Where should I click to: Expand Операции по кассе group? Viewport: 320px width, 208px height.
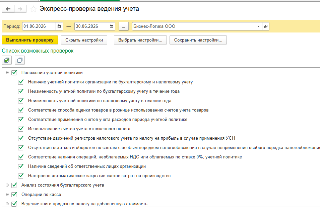click(x=7, y=195)
